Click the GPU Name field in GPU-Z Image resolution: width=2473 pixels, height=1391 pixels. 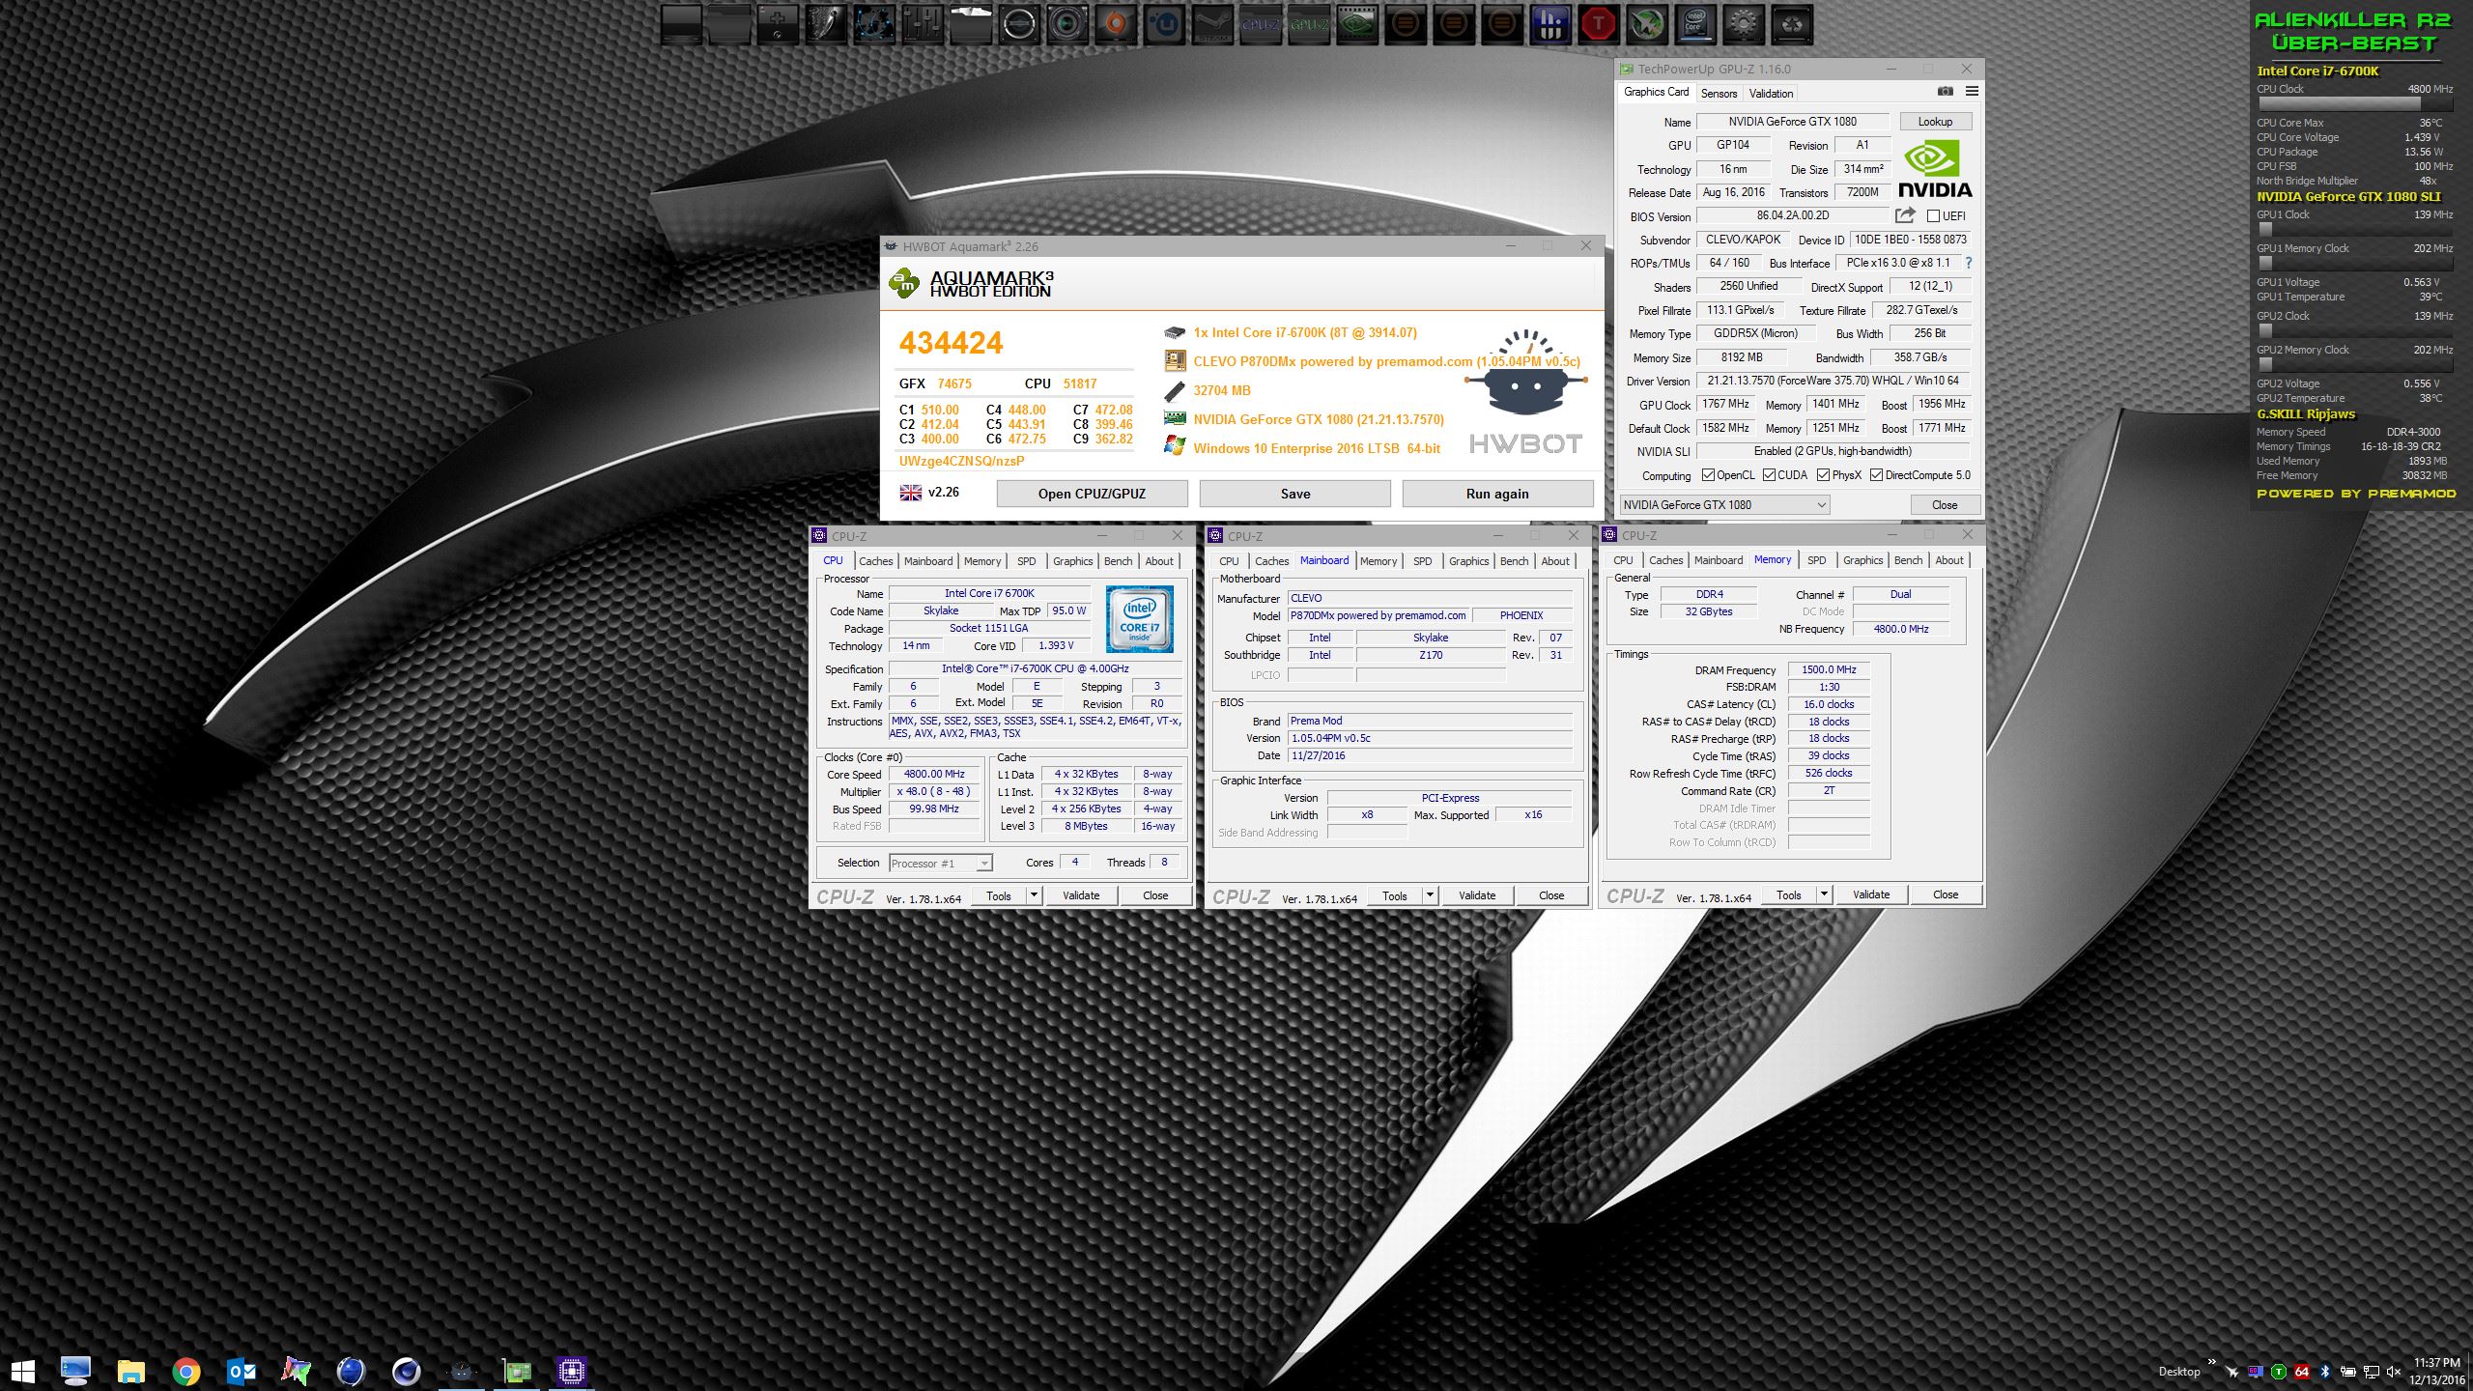coord(1793,122)
